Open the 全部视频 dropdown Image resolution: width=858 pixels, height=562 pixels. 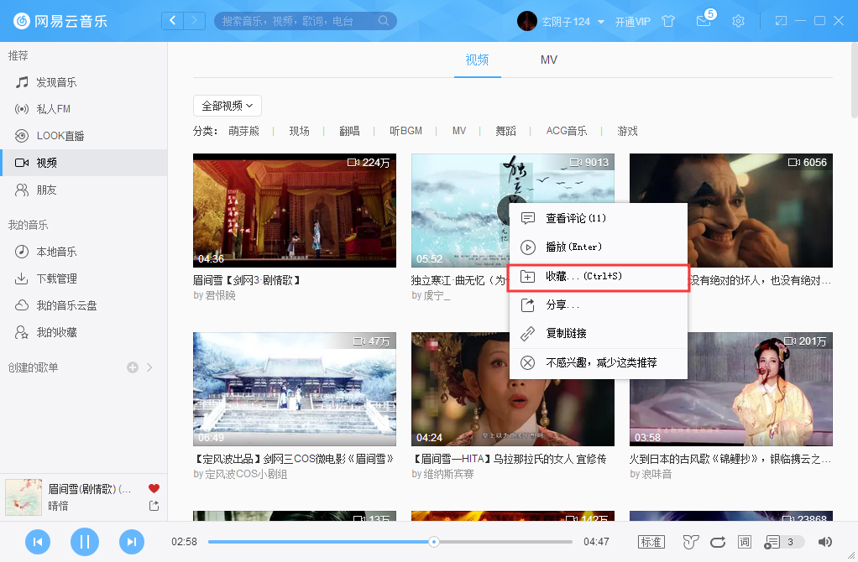click(227, 106)
